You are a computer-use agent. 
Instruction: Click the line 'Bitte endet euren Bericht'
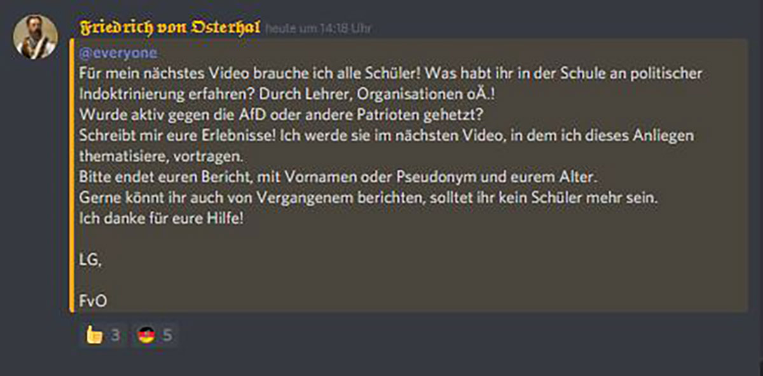coord(338,175)
